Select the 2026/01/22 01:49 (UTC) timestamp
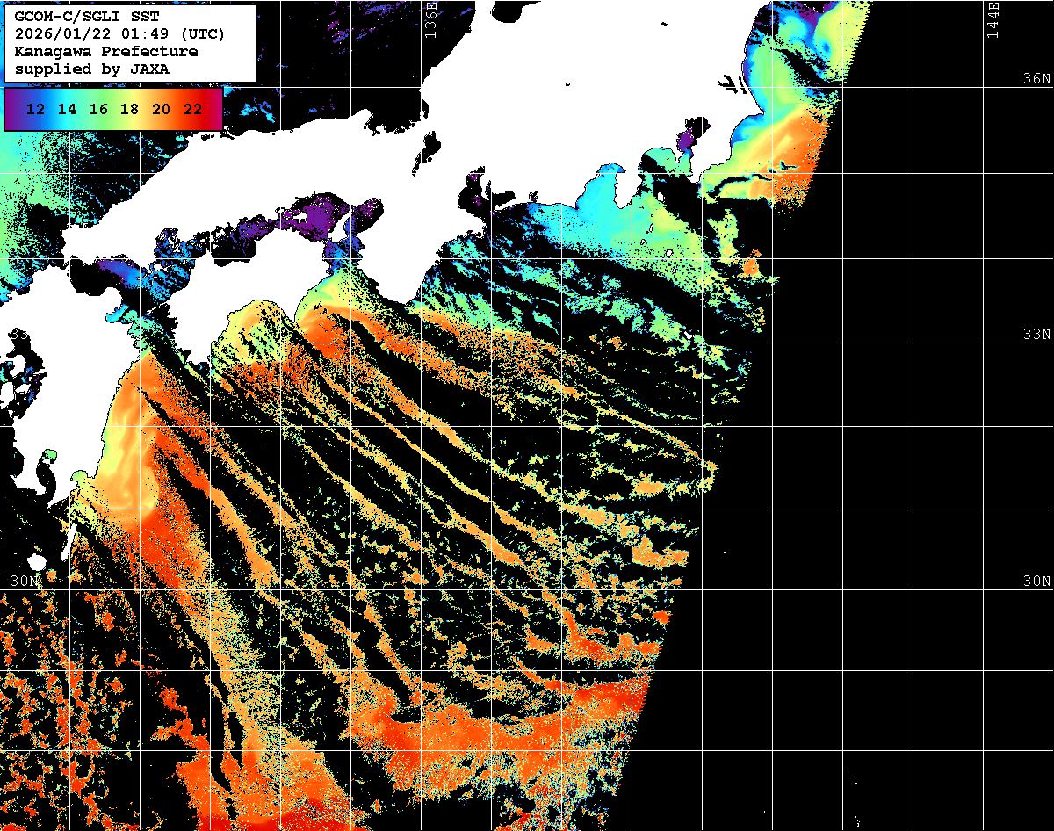The image size is (1054, 831). pos(119,34)
